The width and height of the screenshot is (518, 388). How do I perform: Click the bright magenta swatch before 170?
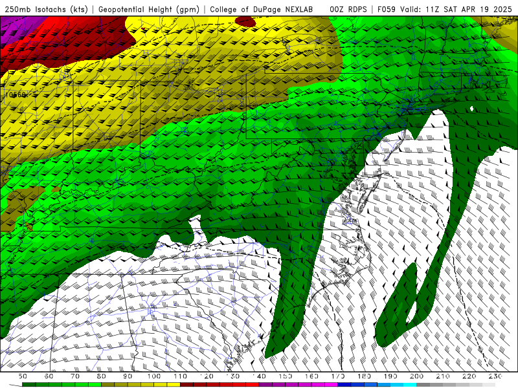332,385
